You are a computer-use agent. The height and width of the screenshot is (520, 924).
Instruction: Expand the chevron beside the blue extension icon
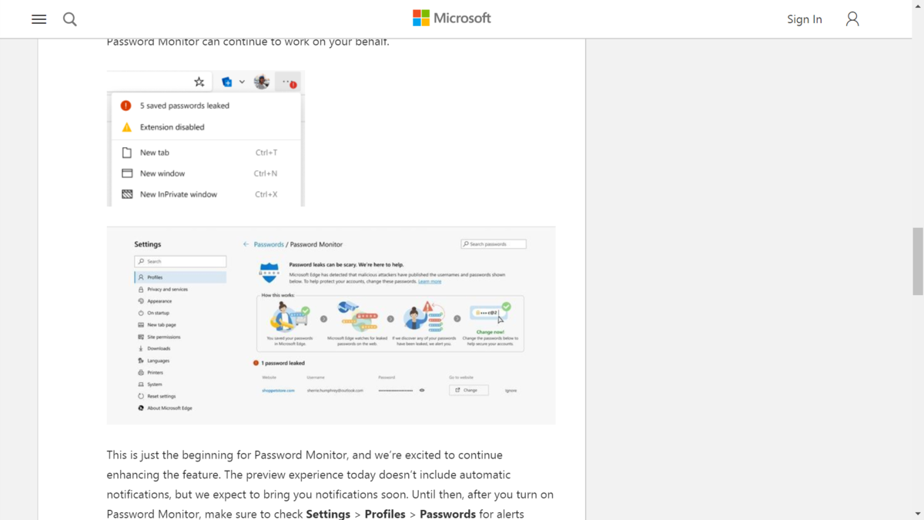click(242, 82)
